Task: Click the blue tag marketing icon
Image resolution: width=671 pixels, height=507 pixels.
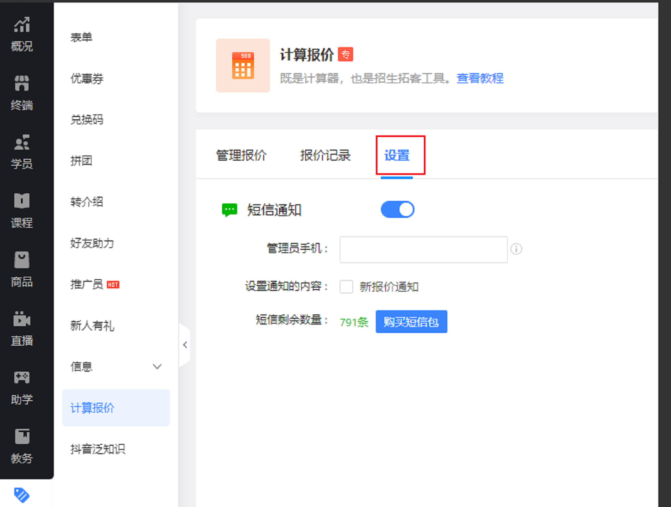Action: point(22,495)
